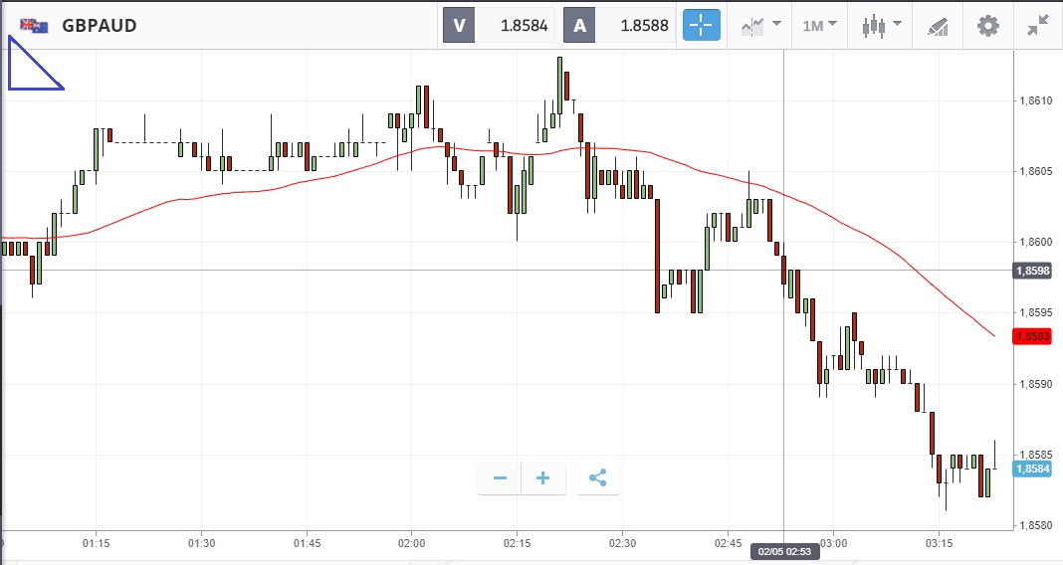This screenshot has height=565, width=1063.
Task: Click the sell price 1.8584 field
Action: point(514,26)
